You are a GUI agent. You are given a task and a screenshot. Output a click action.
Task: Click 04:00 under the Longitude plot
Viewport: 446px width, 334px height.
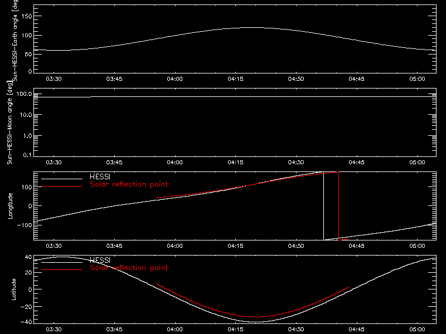[175, 246]
